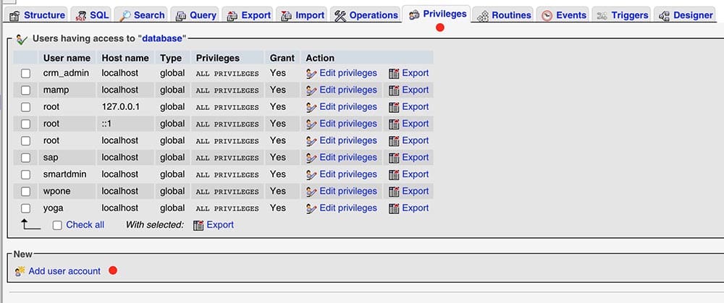Click the edit-privileges icon for sap
The image size is (724, 303).
[311, 158]
